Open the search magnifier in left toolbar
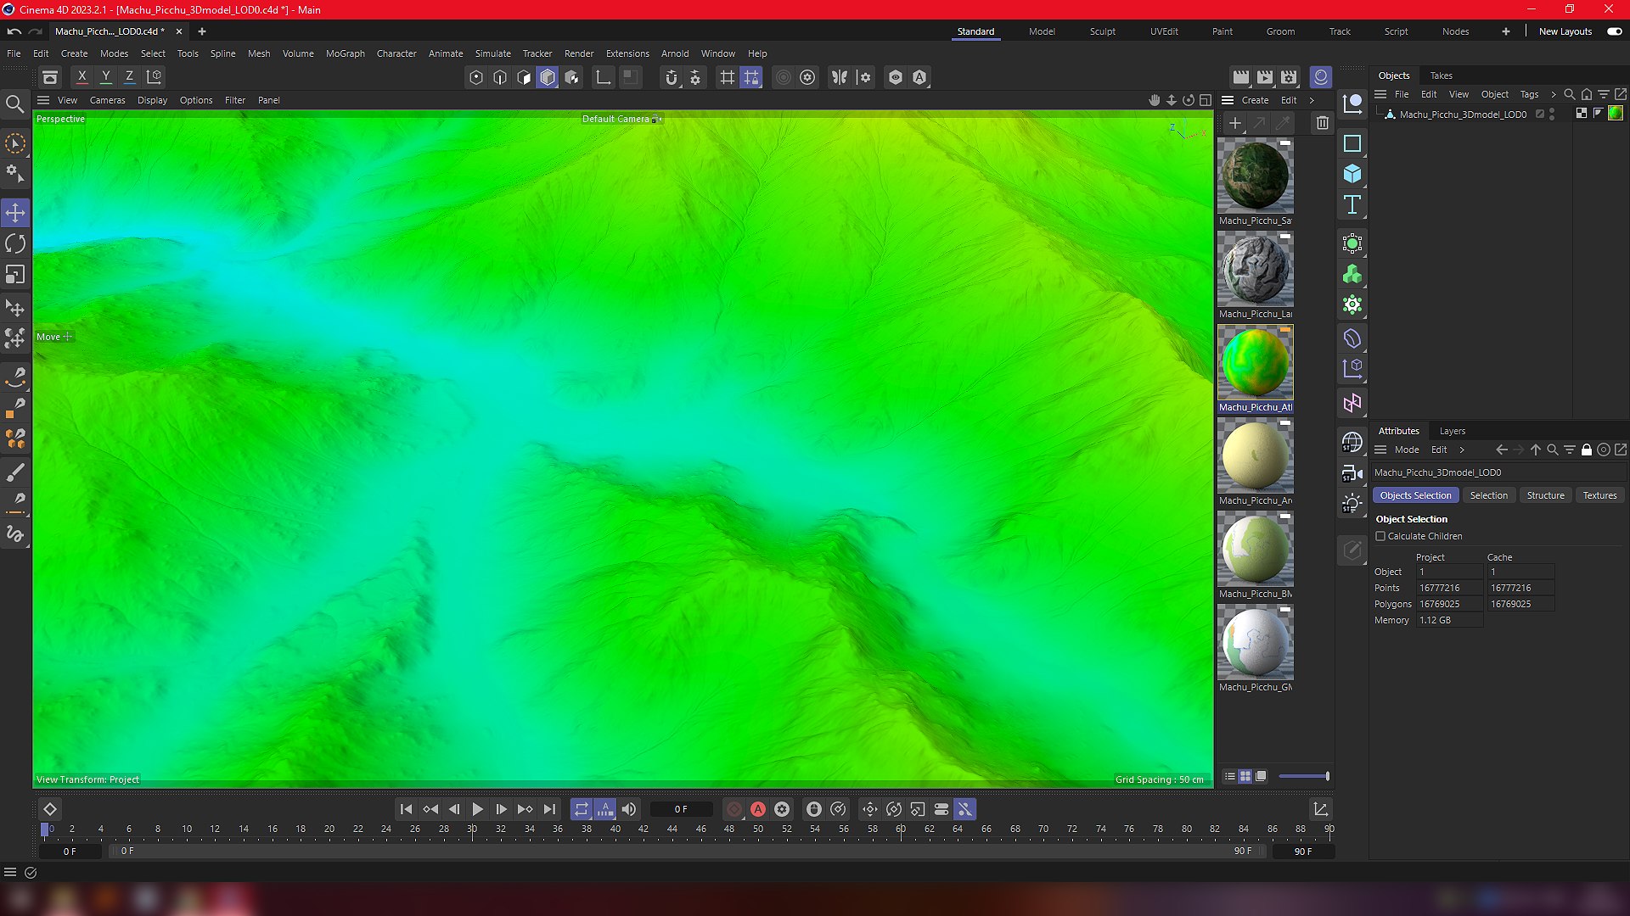Viewport: 1630px width, 916px height. pyautogui.click(x=14, y=104)
